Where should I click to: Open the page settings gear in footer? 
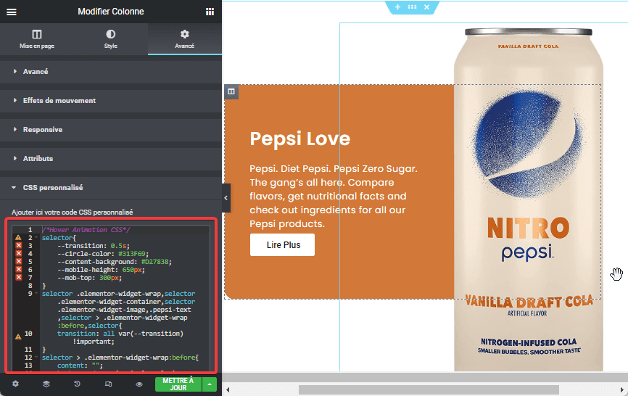15,384
